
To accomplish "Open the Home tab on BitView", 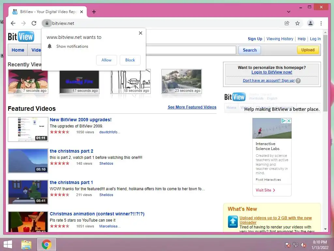I will click(18, 50).
